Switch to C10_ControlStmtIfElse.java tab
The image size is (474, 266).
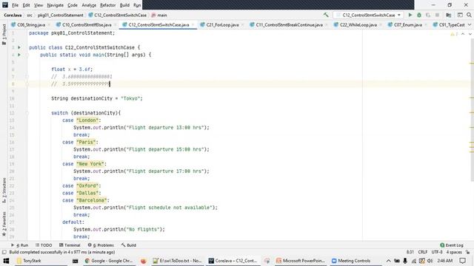coord(87,24)
